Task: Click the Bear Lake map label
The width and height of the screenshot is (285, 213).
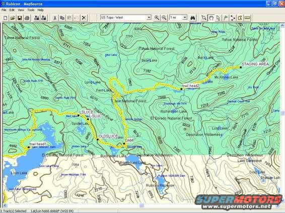Action: click(x=150, y=60)
